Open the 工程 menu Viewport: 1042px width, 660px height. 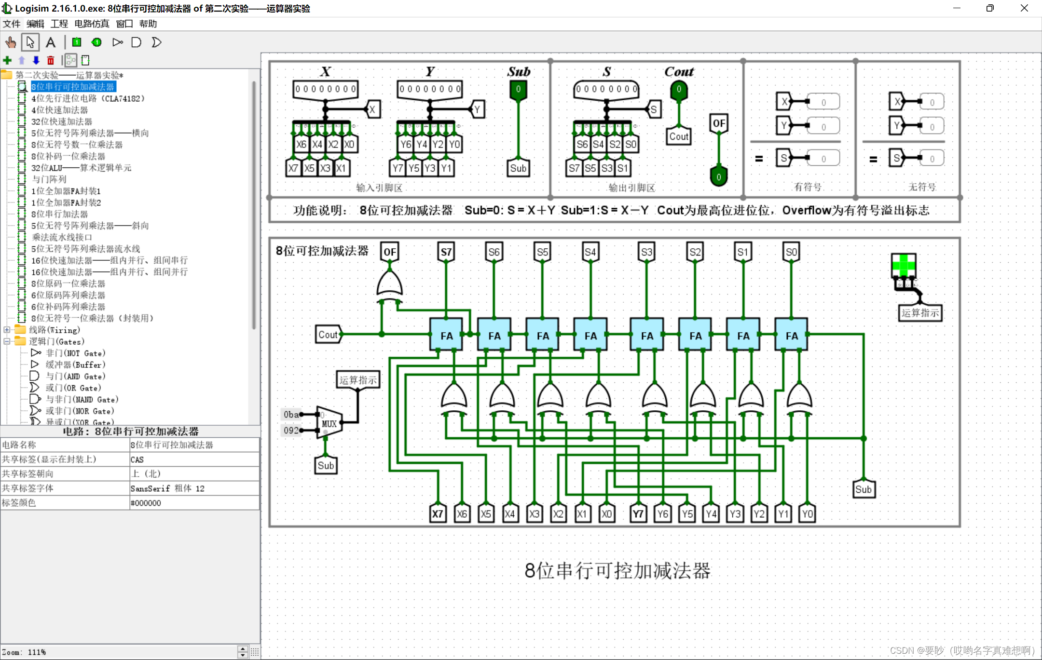[x=59, y=24]
